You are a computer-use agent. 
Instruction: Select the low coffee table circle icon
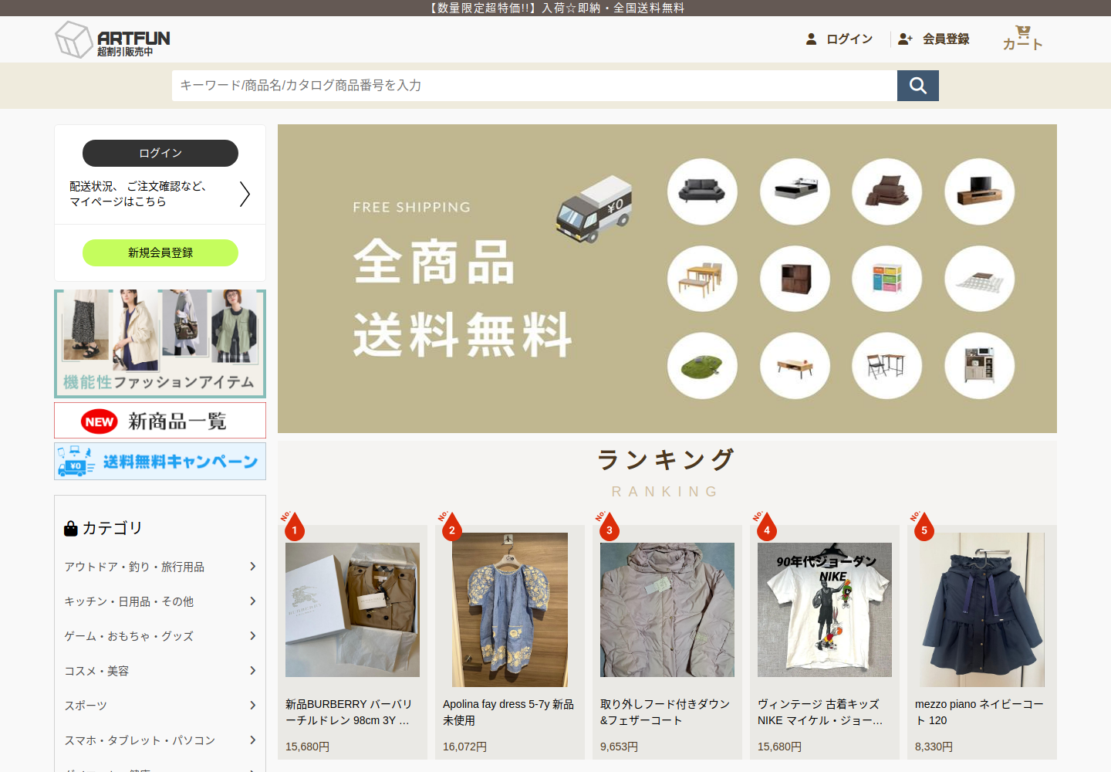coord(795,366)
